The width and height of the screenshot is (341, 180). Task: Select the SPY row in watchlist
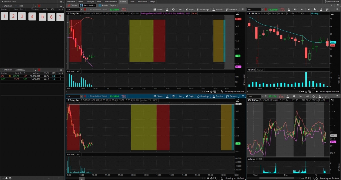coord(32,76)
